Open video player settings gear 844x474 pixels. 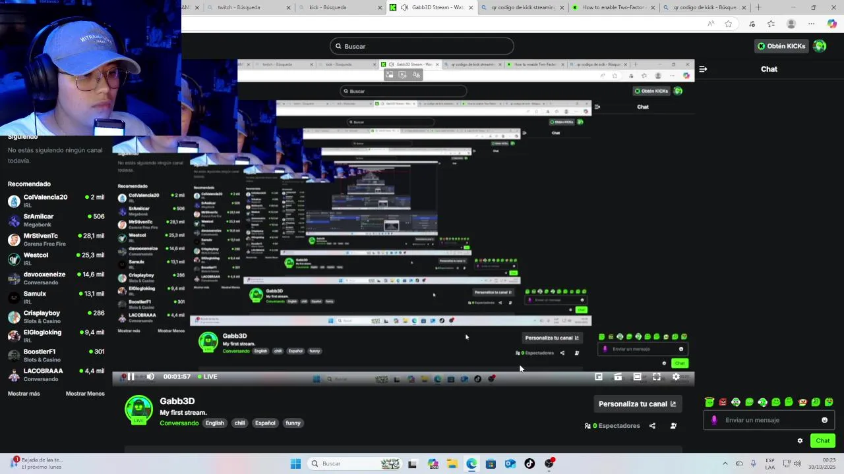click(676, 377)
